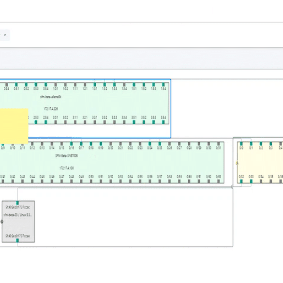This screenshot has width=283, height=283.
Task: Select port 0/32 on the yellow switch
Action: (x=241, y=181)
